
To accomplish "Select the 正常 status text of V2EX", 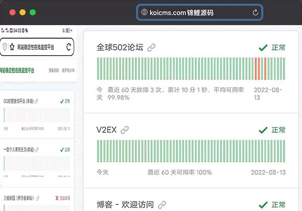I will click(x=278, y=130).
